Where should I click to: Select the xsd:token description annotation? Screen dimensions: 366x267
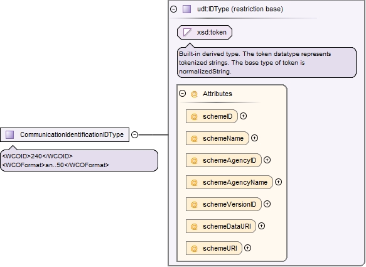[x=267, y=63]
